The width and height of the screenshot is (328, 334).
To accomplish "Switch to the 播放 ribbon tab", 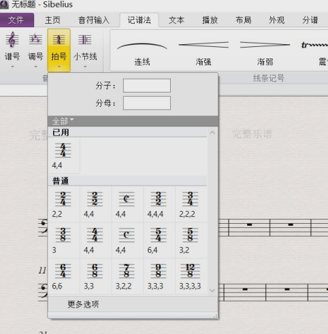I will (210, 20).
